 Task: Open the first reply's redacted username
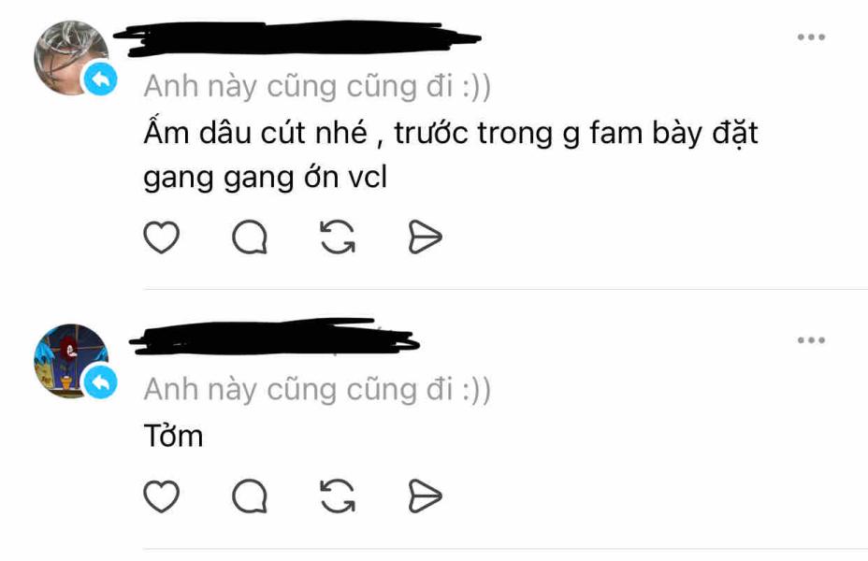(297, 37)
